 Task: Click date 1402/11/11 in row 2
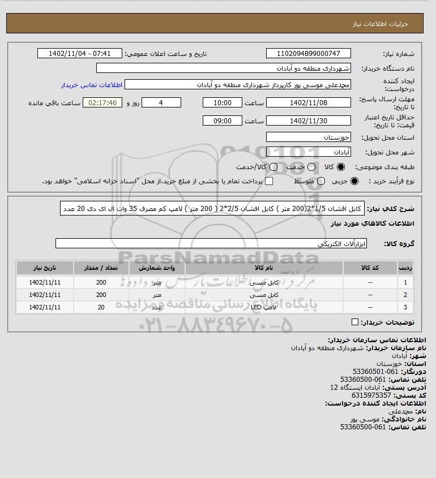pos(45,295)
